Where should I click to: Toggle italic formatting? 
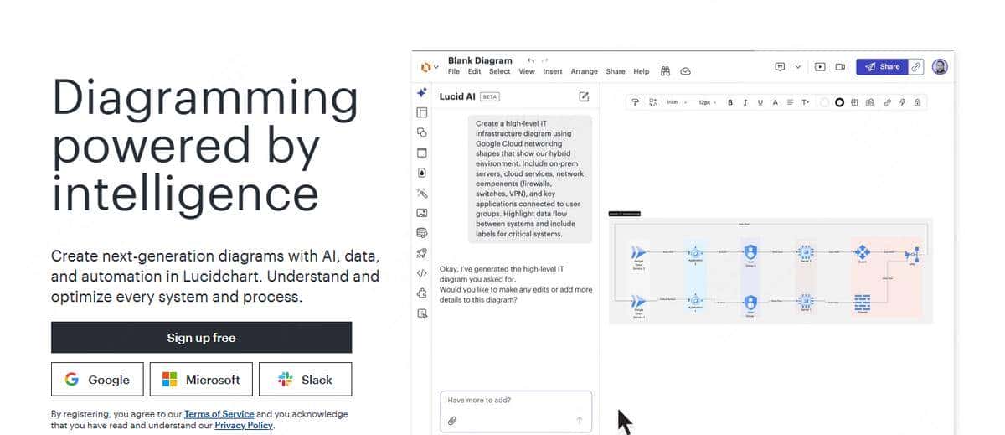pyautogui.click(x=745, y=102)
